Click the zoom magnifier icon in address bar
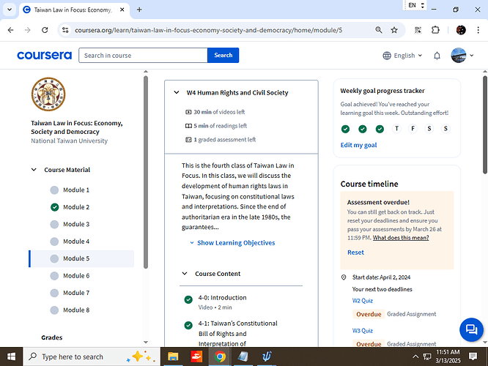The width and height of the screenshot is (488, 366). 378,30
